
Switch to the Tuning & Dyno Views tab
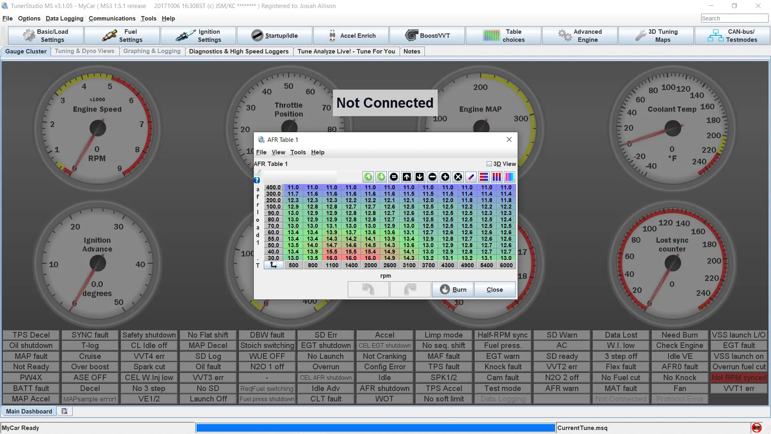[84, 51]
